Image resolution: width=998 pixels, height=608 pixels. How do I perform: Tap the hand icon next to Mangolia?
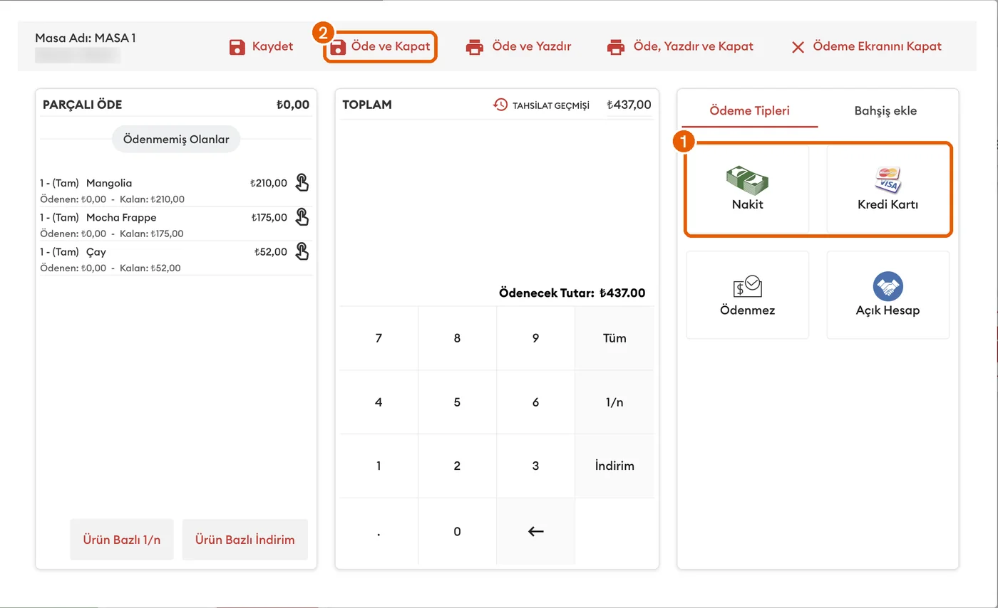pos(302,183)
